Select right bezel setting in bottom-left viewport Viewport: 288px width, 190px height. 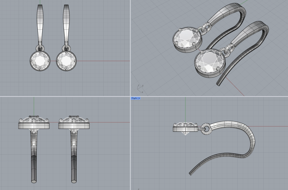coord(74,126)
